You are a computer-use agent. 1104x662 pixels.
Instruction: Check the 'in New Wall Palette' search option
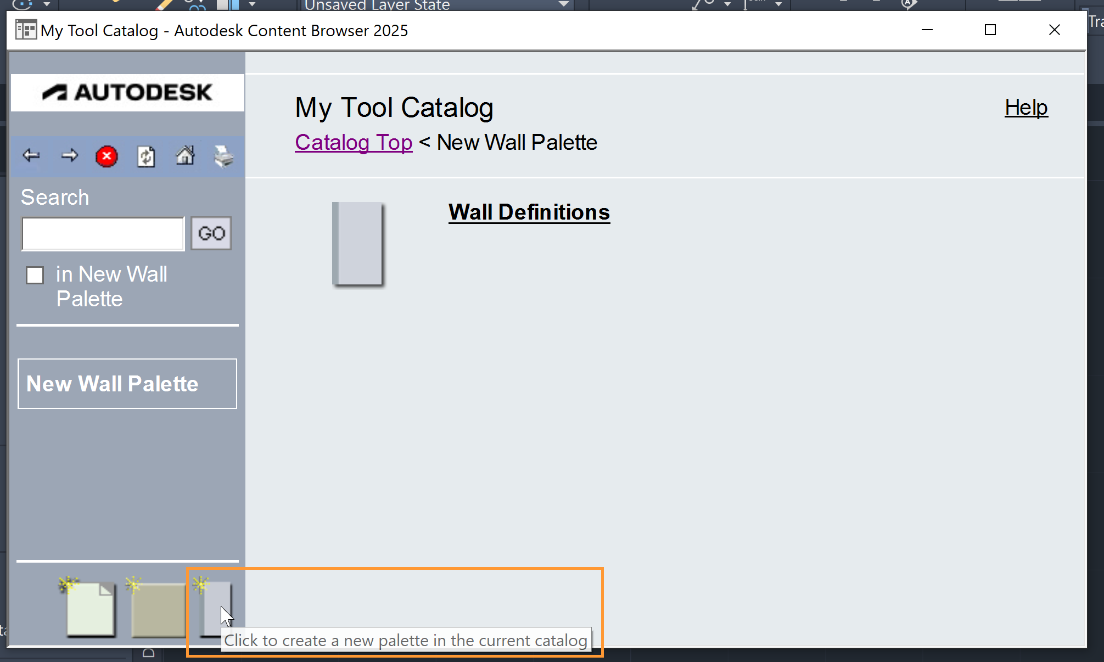click(x=35, y=275)
